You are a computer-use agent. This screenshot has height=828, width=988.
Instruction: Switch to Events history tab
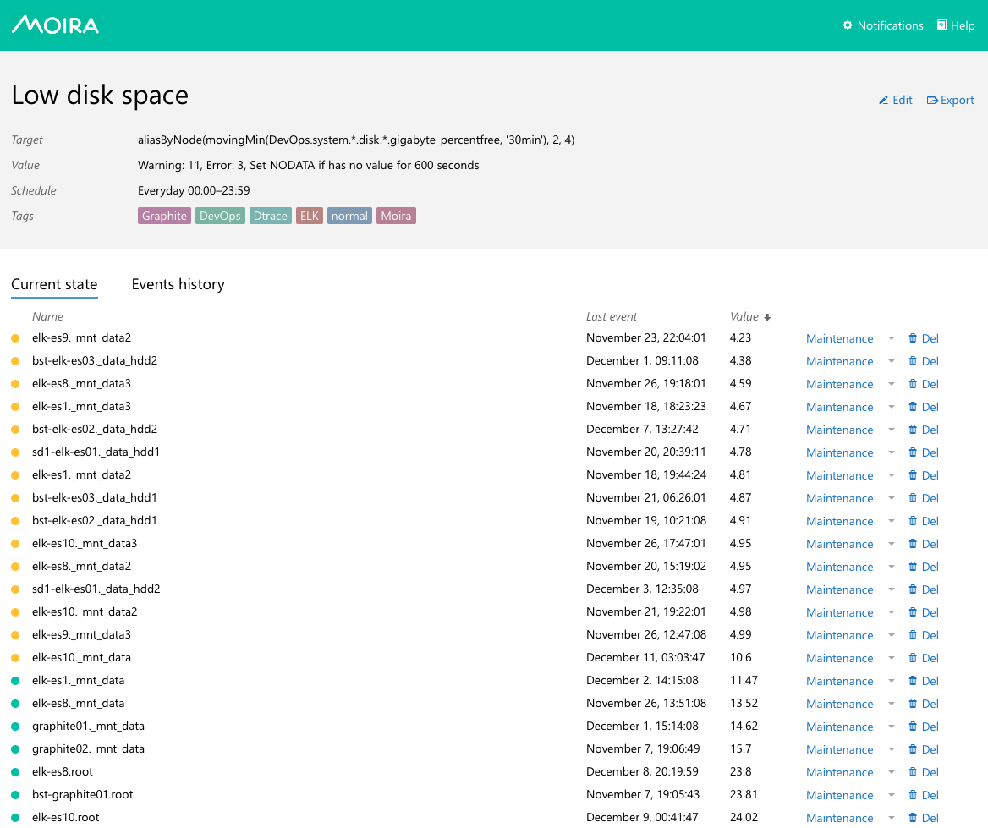point(178,284)
